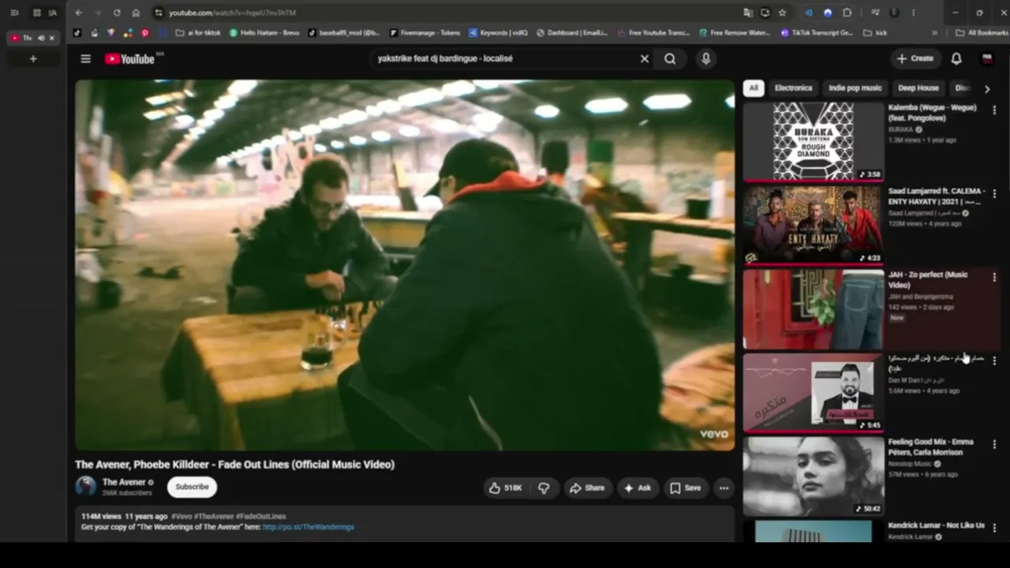
Task: Open the browser three-dot menu
Action: coord(913,13)
